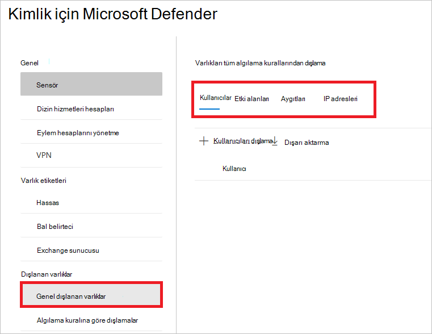Image resolution: width=432 pixels, height=334 pixels.
Task: Select Eylem hesaplarını yönetme in sidebar
Action: click(91, 132)
